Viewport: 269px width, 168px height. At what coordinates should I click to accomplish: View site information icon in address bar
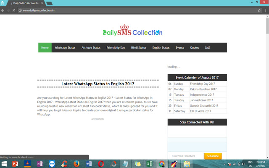[x=20, y=10]
